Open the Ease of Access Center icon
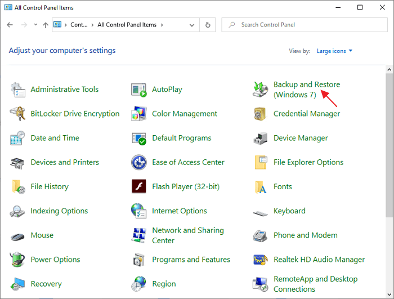 pos(138,162)
